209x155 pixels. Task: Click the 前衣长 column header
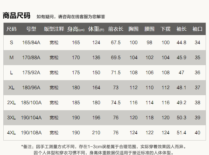pyautogui.click(x=116, y=29)
